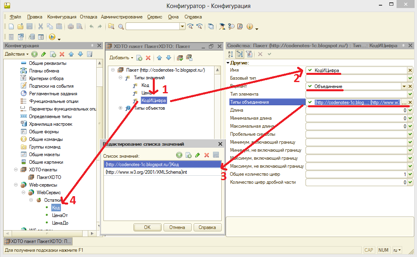Click the Start debugging play icon
The width and height of the screenshot is (417, 257).
pos(52,37)
